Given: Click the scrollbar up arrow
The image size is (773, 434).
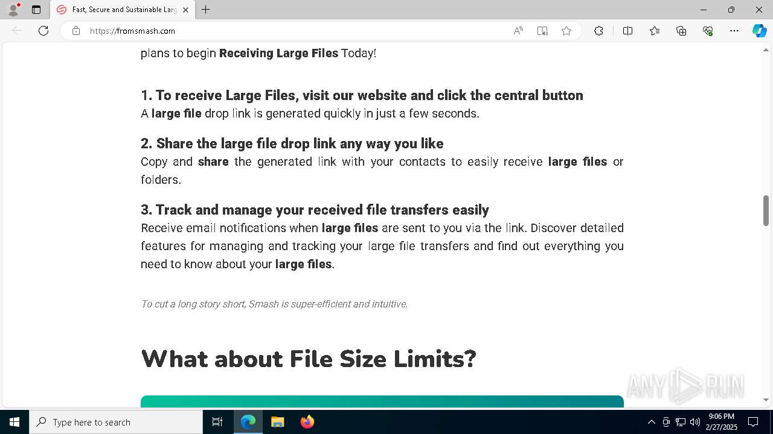Looking at the screenshot, I should tap(766, 49).
